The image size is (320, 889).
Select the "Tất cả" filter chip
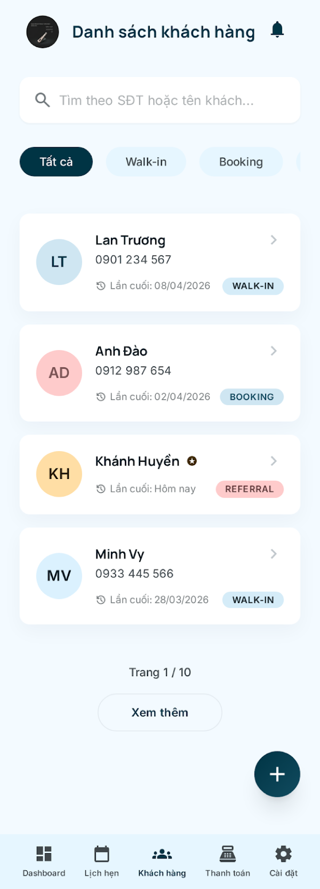56,161
